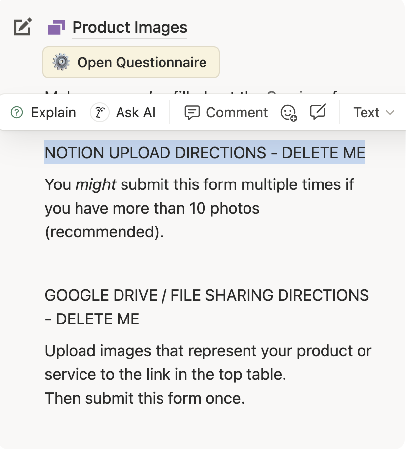Click the round Ask AI icon
Screen dimensions: 406x456
pyautogui.click(x=99, y=113)
